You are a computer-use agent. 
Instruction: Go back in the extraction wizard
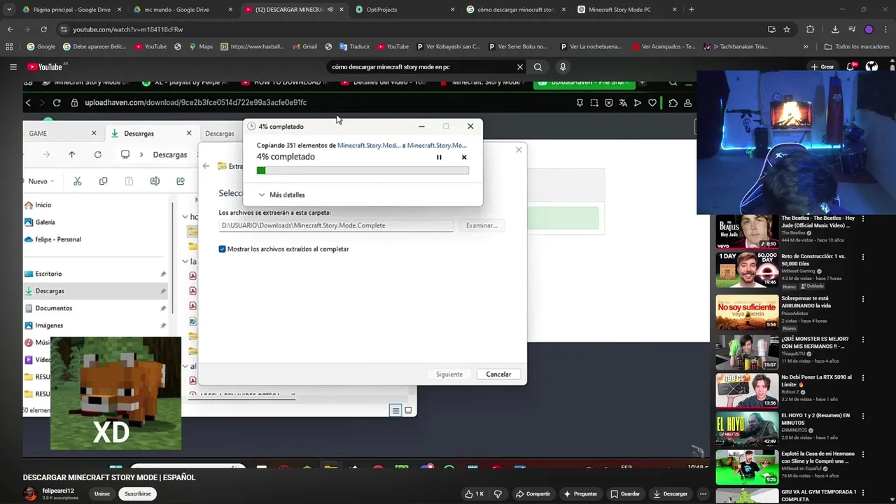coord(206,167)
